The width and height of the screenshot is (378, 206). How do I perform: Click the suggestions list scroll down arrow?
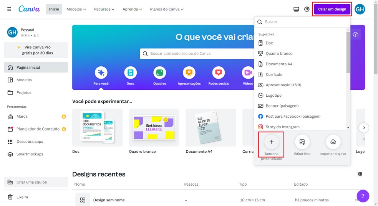point(348,127)
